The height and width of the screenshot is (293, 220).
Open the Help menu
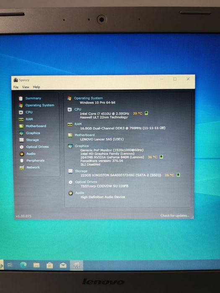[36, 87]
